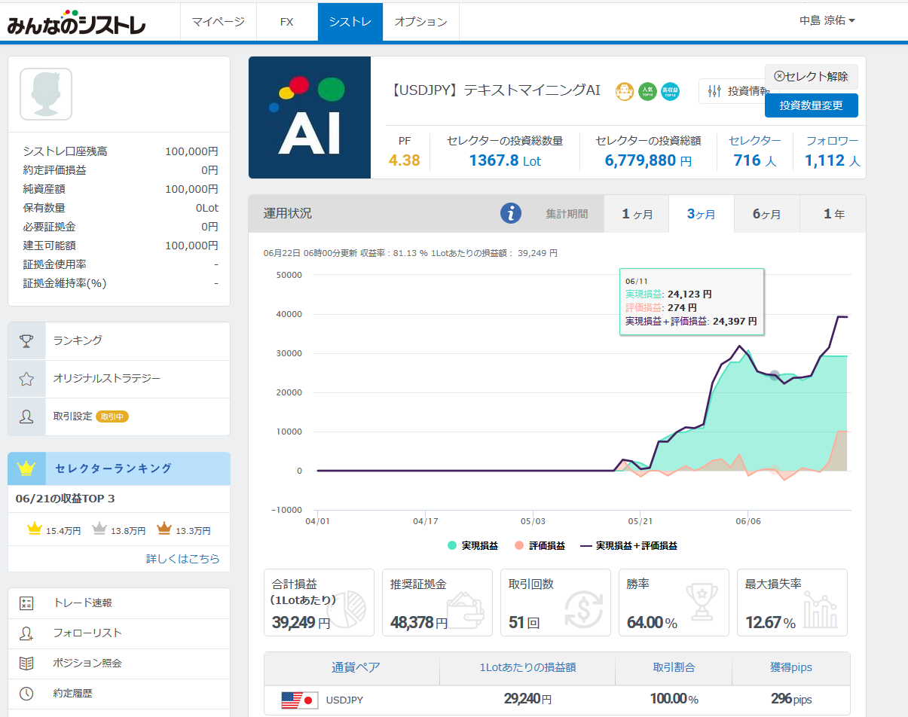Click the star icon for オリジナルストラテジー

click(26, 379)
